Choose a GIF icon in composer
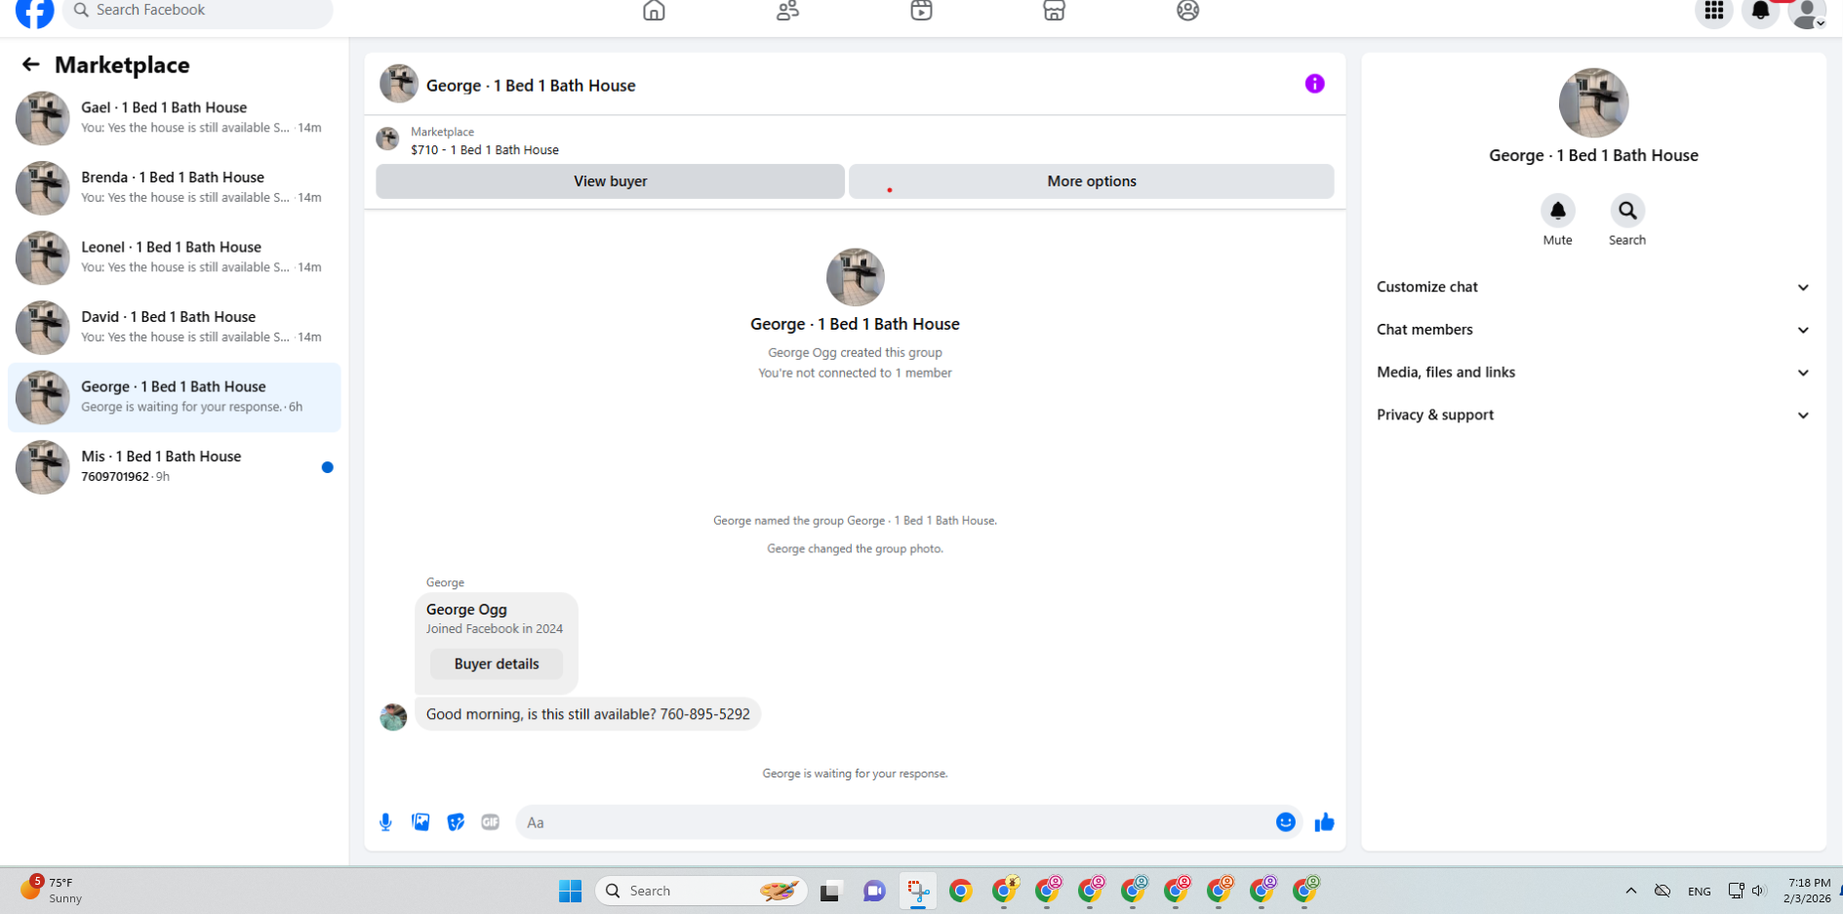The width and height of the screenshot is (1843, 914). click(490, 822)
